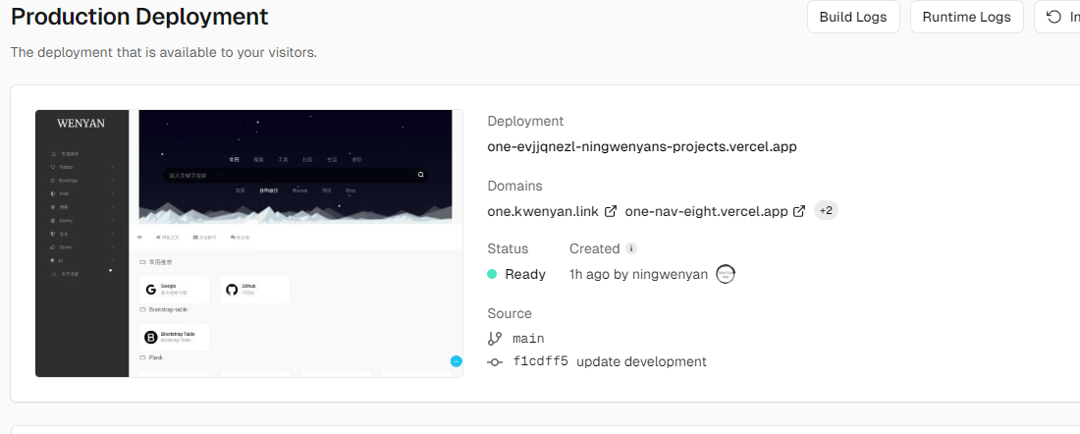
Task: Click the Google card in preview
Action: (x=174, y=290)
